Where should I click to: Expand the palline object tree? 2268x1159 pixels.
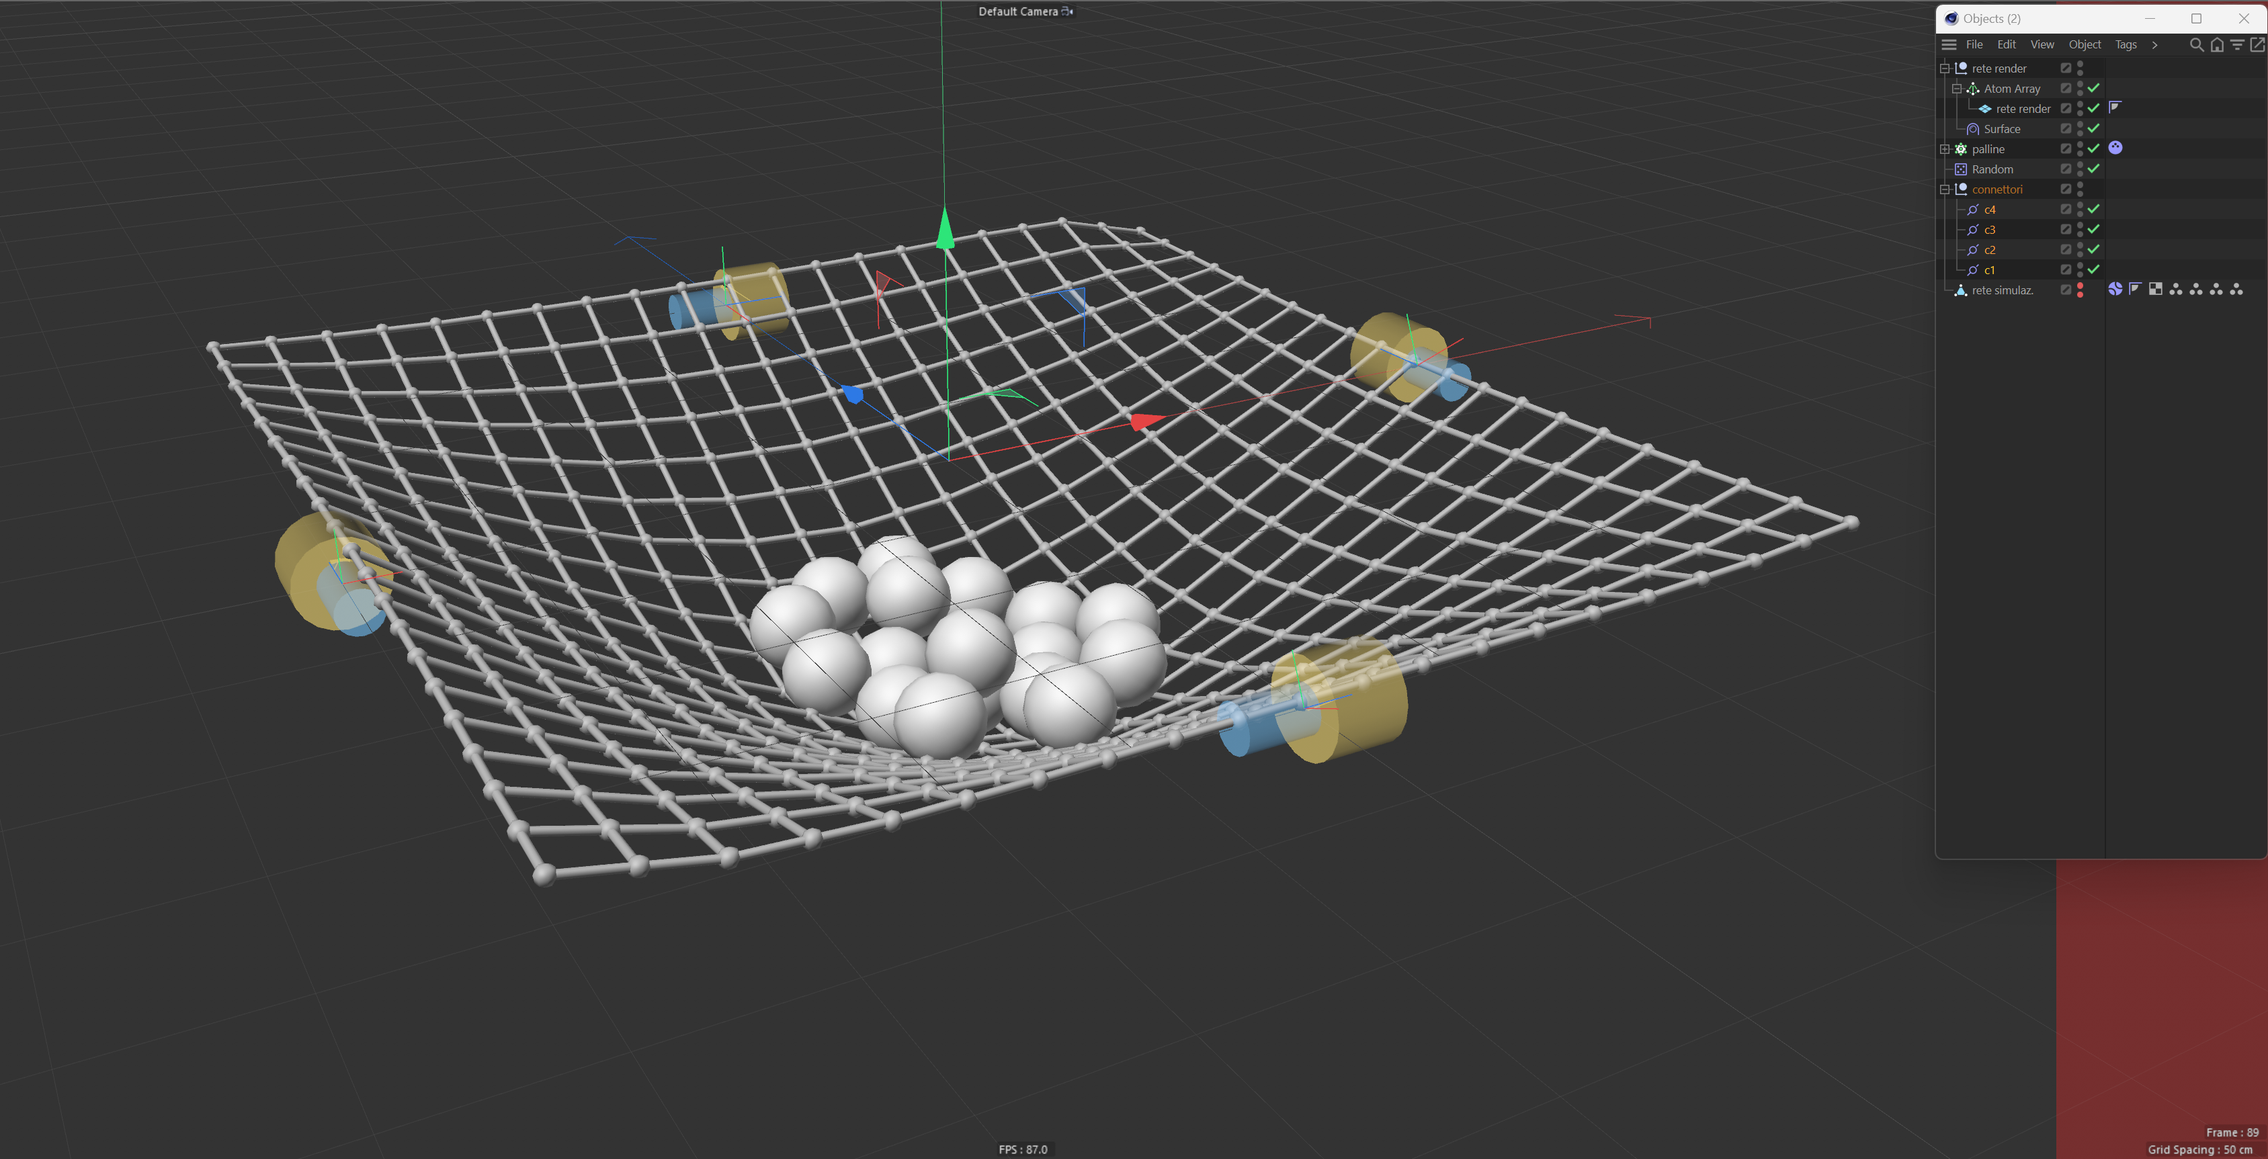coord(1944,148)
